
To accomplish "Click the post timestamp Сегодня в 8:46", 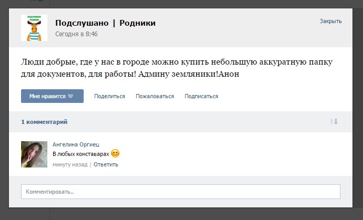I will (x=76, y=34).
